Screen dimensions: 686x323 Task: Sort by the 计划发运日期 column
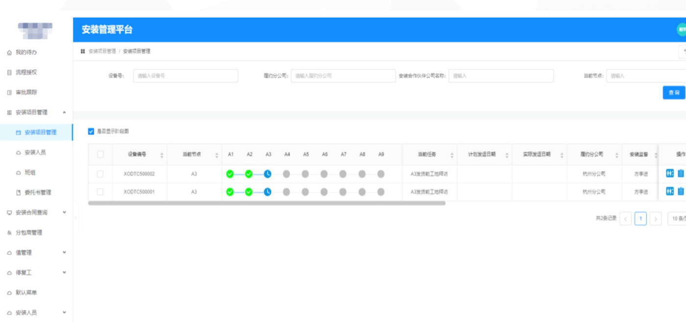click(x=507, y=155)
